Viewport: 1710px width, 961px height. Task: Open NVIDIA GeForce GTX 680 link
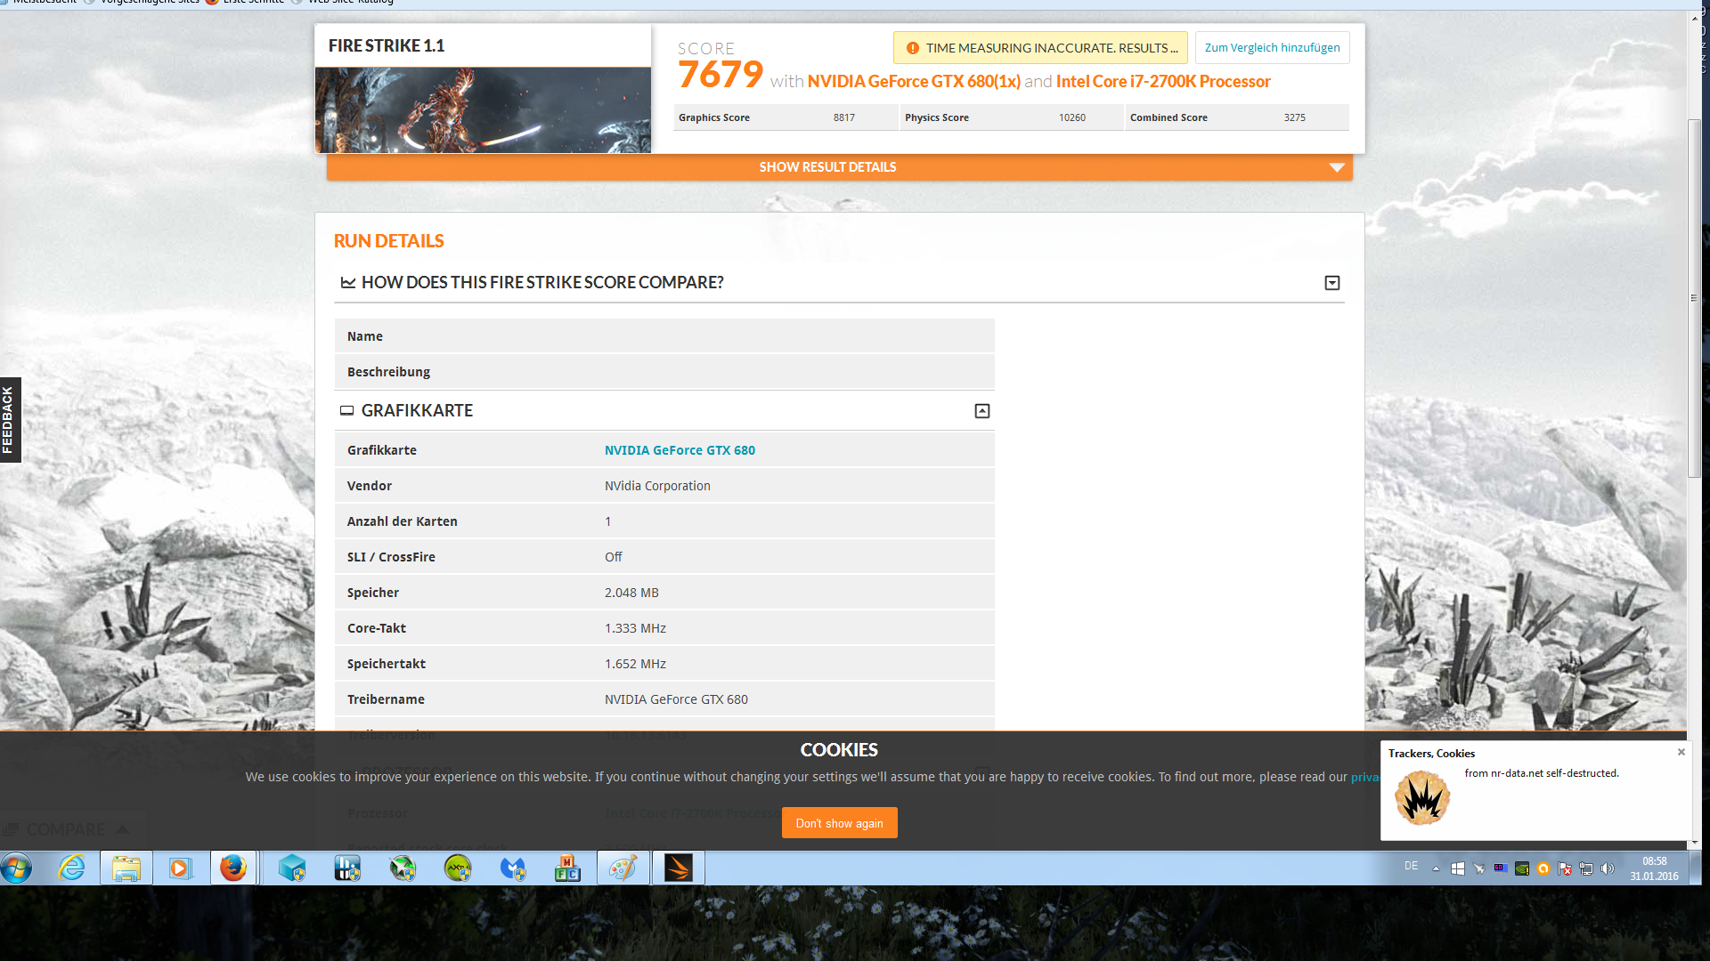[x=680, y=450]
